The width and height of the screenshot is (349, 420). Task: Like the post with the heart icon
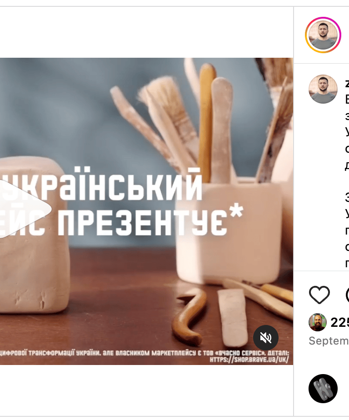pyautogui.click(x=319, y=295)
